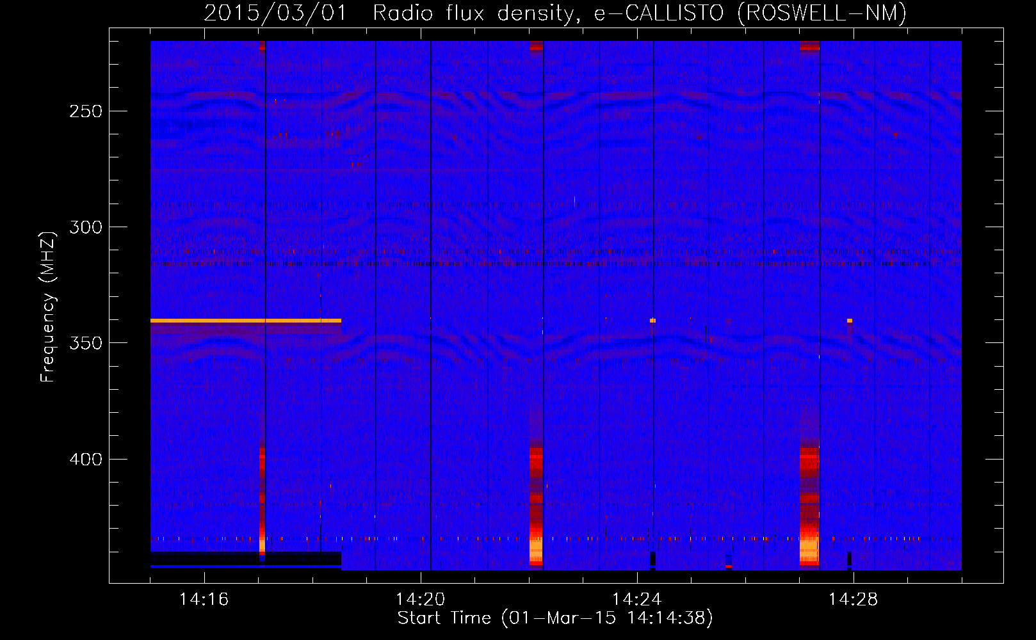Click the small orange spot at 340 MHz near 14:28

(x=850, y=321)
